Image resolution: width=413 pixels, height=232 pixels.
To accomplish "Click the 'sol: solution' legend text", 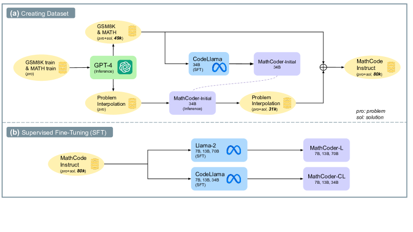I will tap(370, 117).
